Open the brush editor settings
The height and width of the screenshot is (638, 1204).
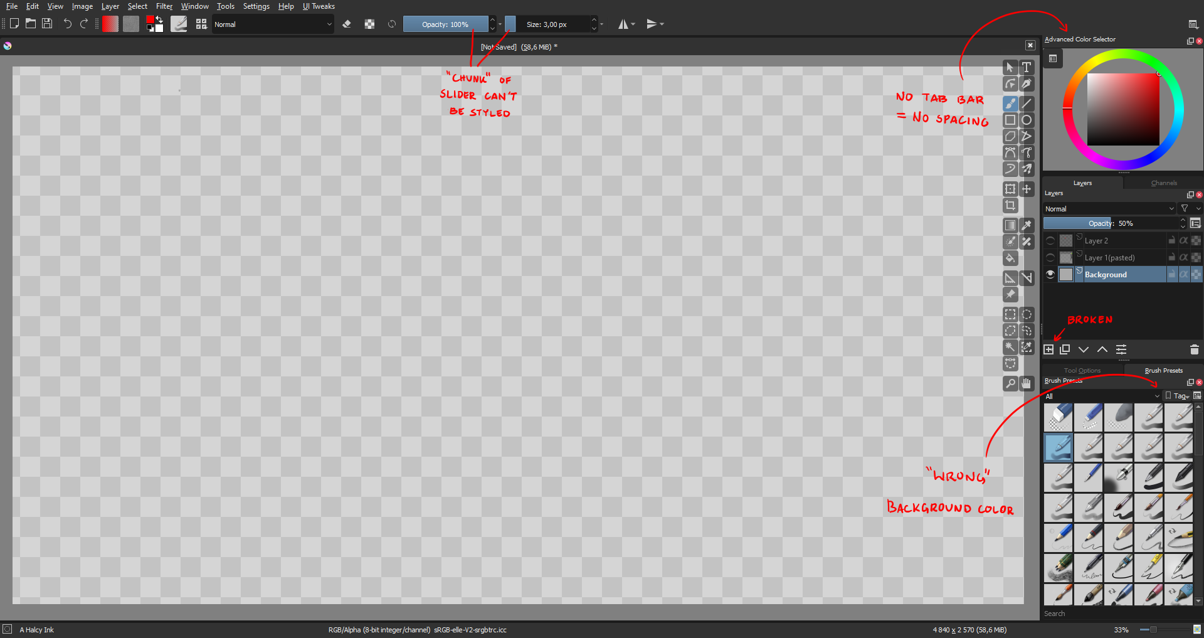(x=179, y=24)
